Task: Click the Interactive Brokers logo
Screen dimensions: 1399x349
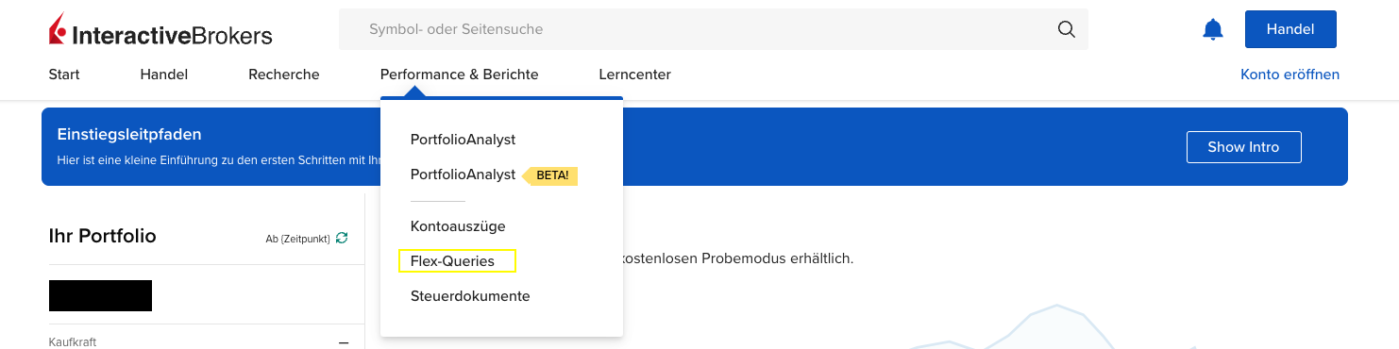Action: click(160, 30)
